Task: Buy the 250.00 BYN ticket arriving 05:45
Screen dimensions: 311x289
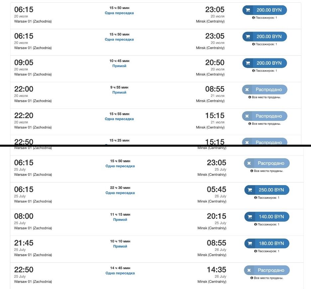Action: (267, 190)
